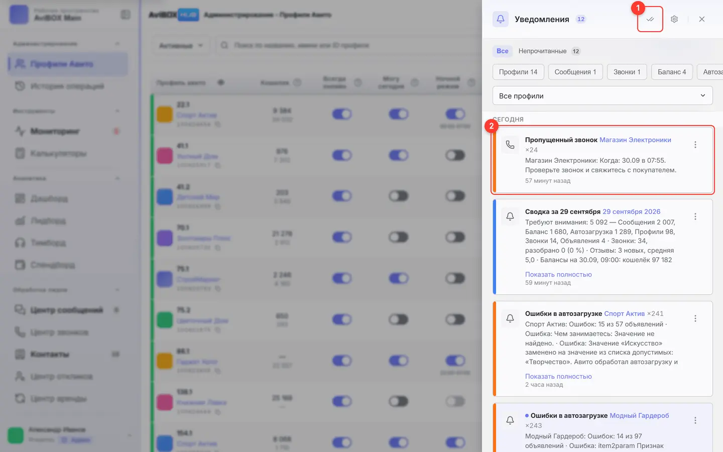Expand the user account menu chevron
The image size is (723, 452).
pyautogui.click(x=130, y=435)
